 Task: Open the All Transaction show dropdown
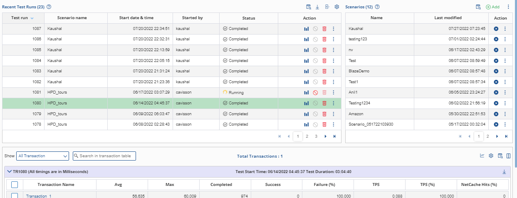(x=42, y=156)
